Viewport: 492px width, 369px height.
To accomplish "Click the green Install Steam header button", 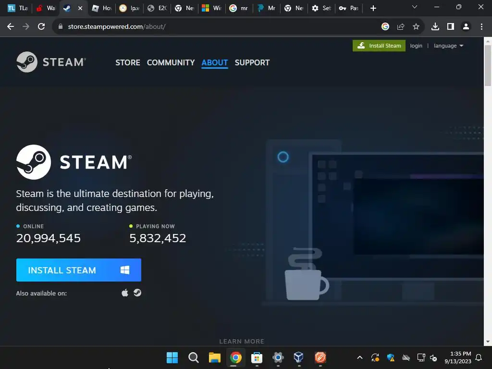I will [379, 46].
